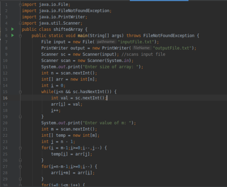Click arr[i] = val statement
Image resolution: width=227 pixels, height=187 pixels.
(x=67, y=104)
